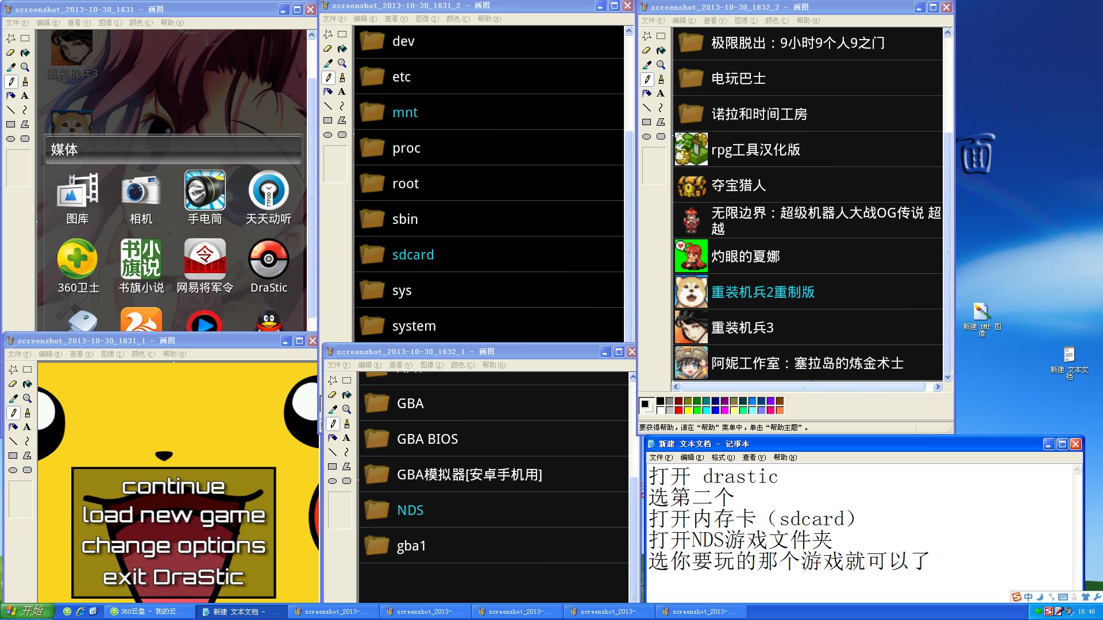The width and height of the screenshot is (1103, 620).
Task: Select Polygon tool in 1631_1 Paint window
Action: point(27,456)
